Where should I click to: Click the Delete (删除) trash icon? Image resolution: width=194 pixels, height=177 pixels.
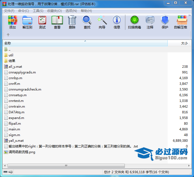(72, 20)
